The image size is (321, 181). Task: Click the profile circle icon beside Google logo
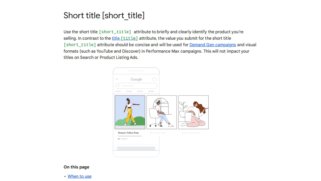click(154, 79)
